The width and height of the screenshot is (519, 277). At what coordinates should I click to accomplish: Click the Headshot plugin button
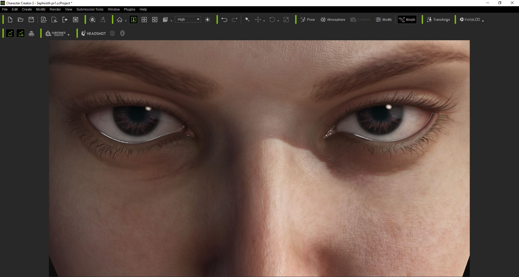coord(94,33)
